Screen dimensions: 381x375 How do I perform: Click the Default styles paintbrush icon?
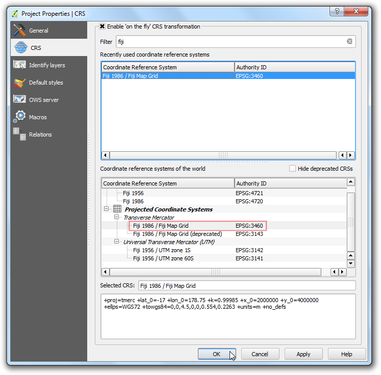(20, 83)
